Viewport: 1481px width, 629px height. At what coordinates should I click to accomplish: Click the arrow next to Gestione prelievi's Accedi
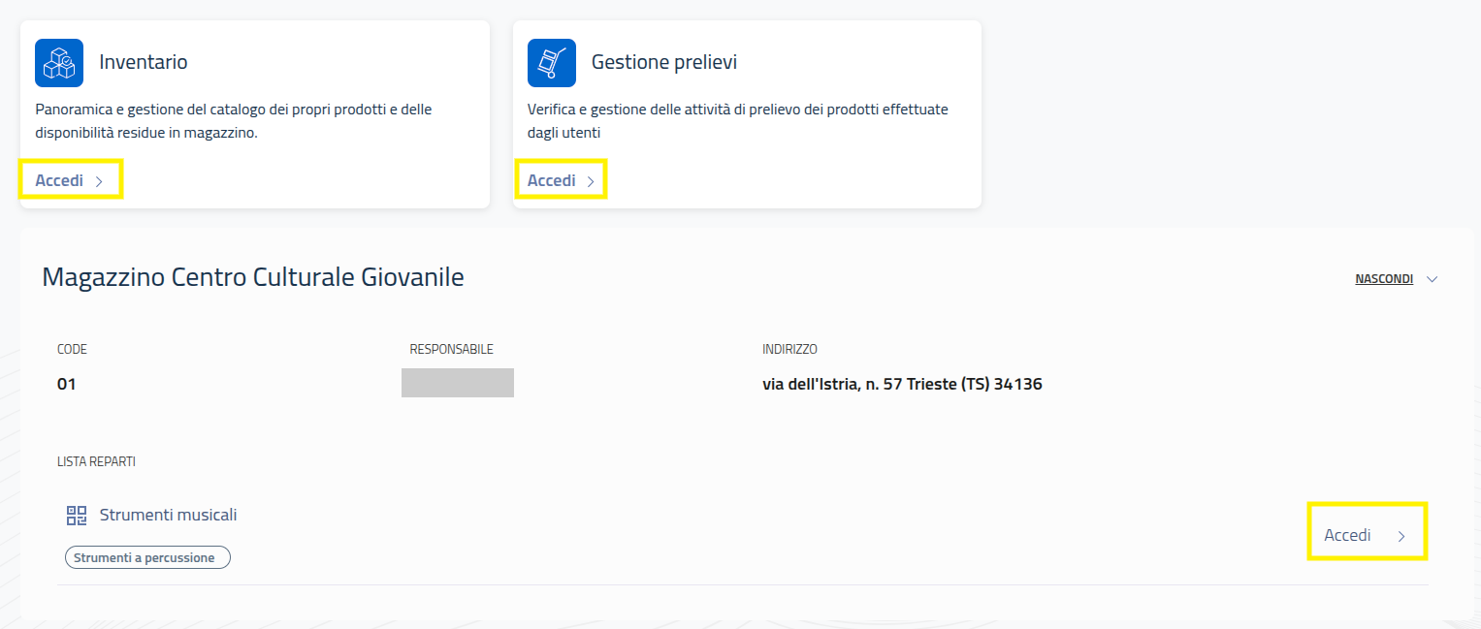(591, 181)
